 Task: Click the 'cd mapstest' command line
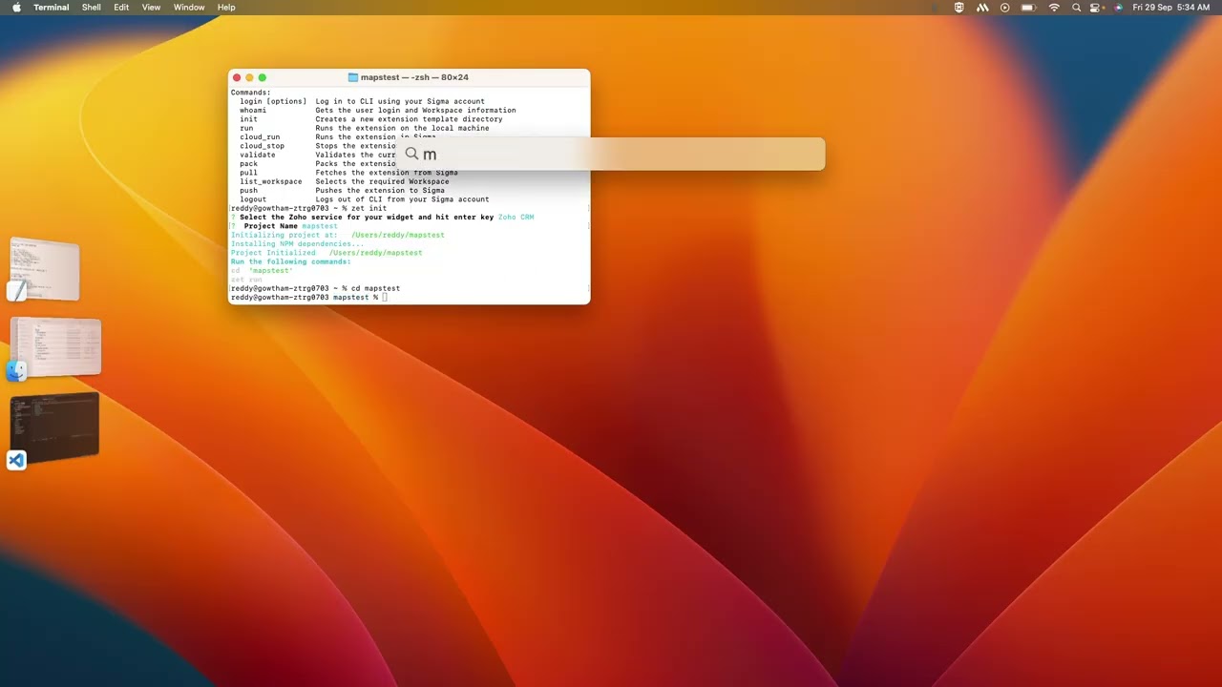pyautogui.click(x=315, y=288)
